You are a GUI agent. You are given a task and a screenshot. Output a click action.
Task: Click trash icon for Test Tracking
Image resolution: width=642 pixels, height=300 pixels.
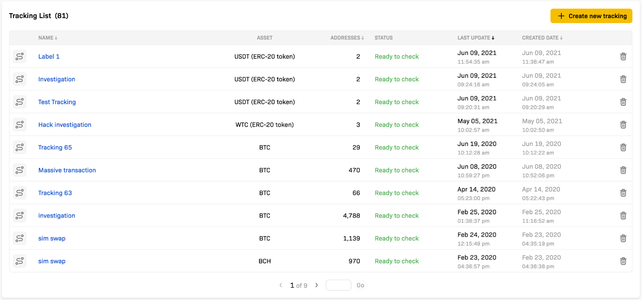point(623,102)
